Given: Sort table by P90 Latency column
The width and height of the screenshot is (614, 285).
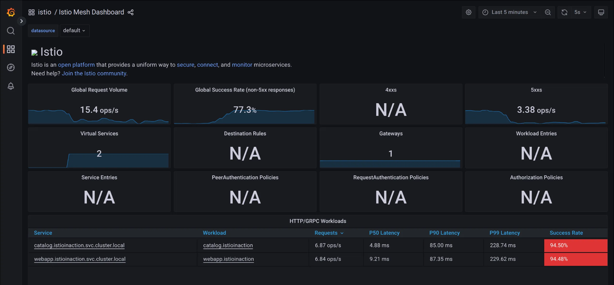Looking at the screenshot, I should [445, 233].
